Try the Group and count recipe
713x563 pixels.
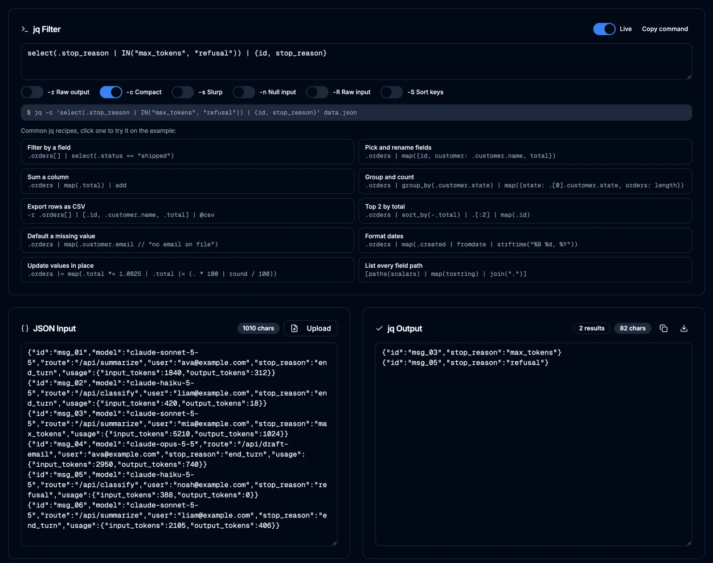tap(525, 181)
